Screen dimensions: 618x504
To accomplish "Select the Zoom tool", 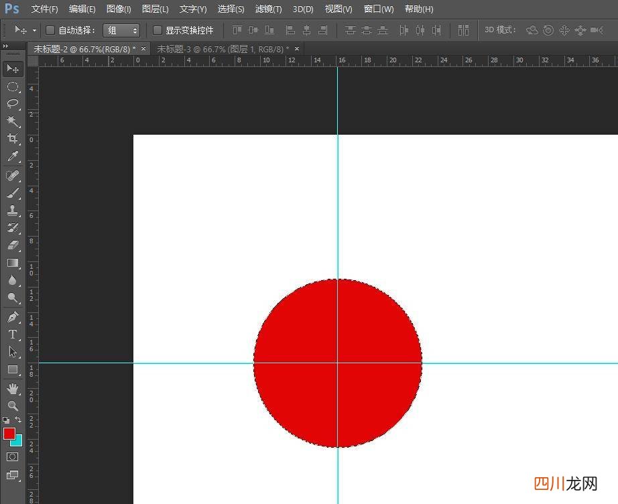I will (13, 405).
